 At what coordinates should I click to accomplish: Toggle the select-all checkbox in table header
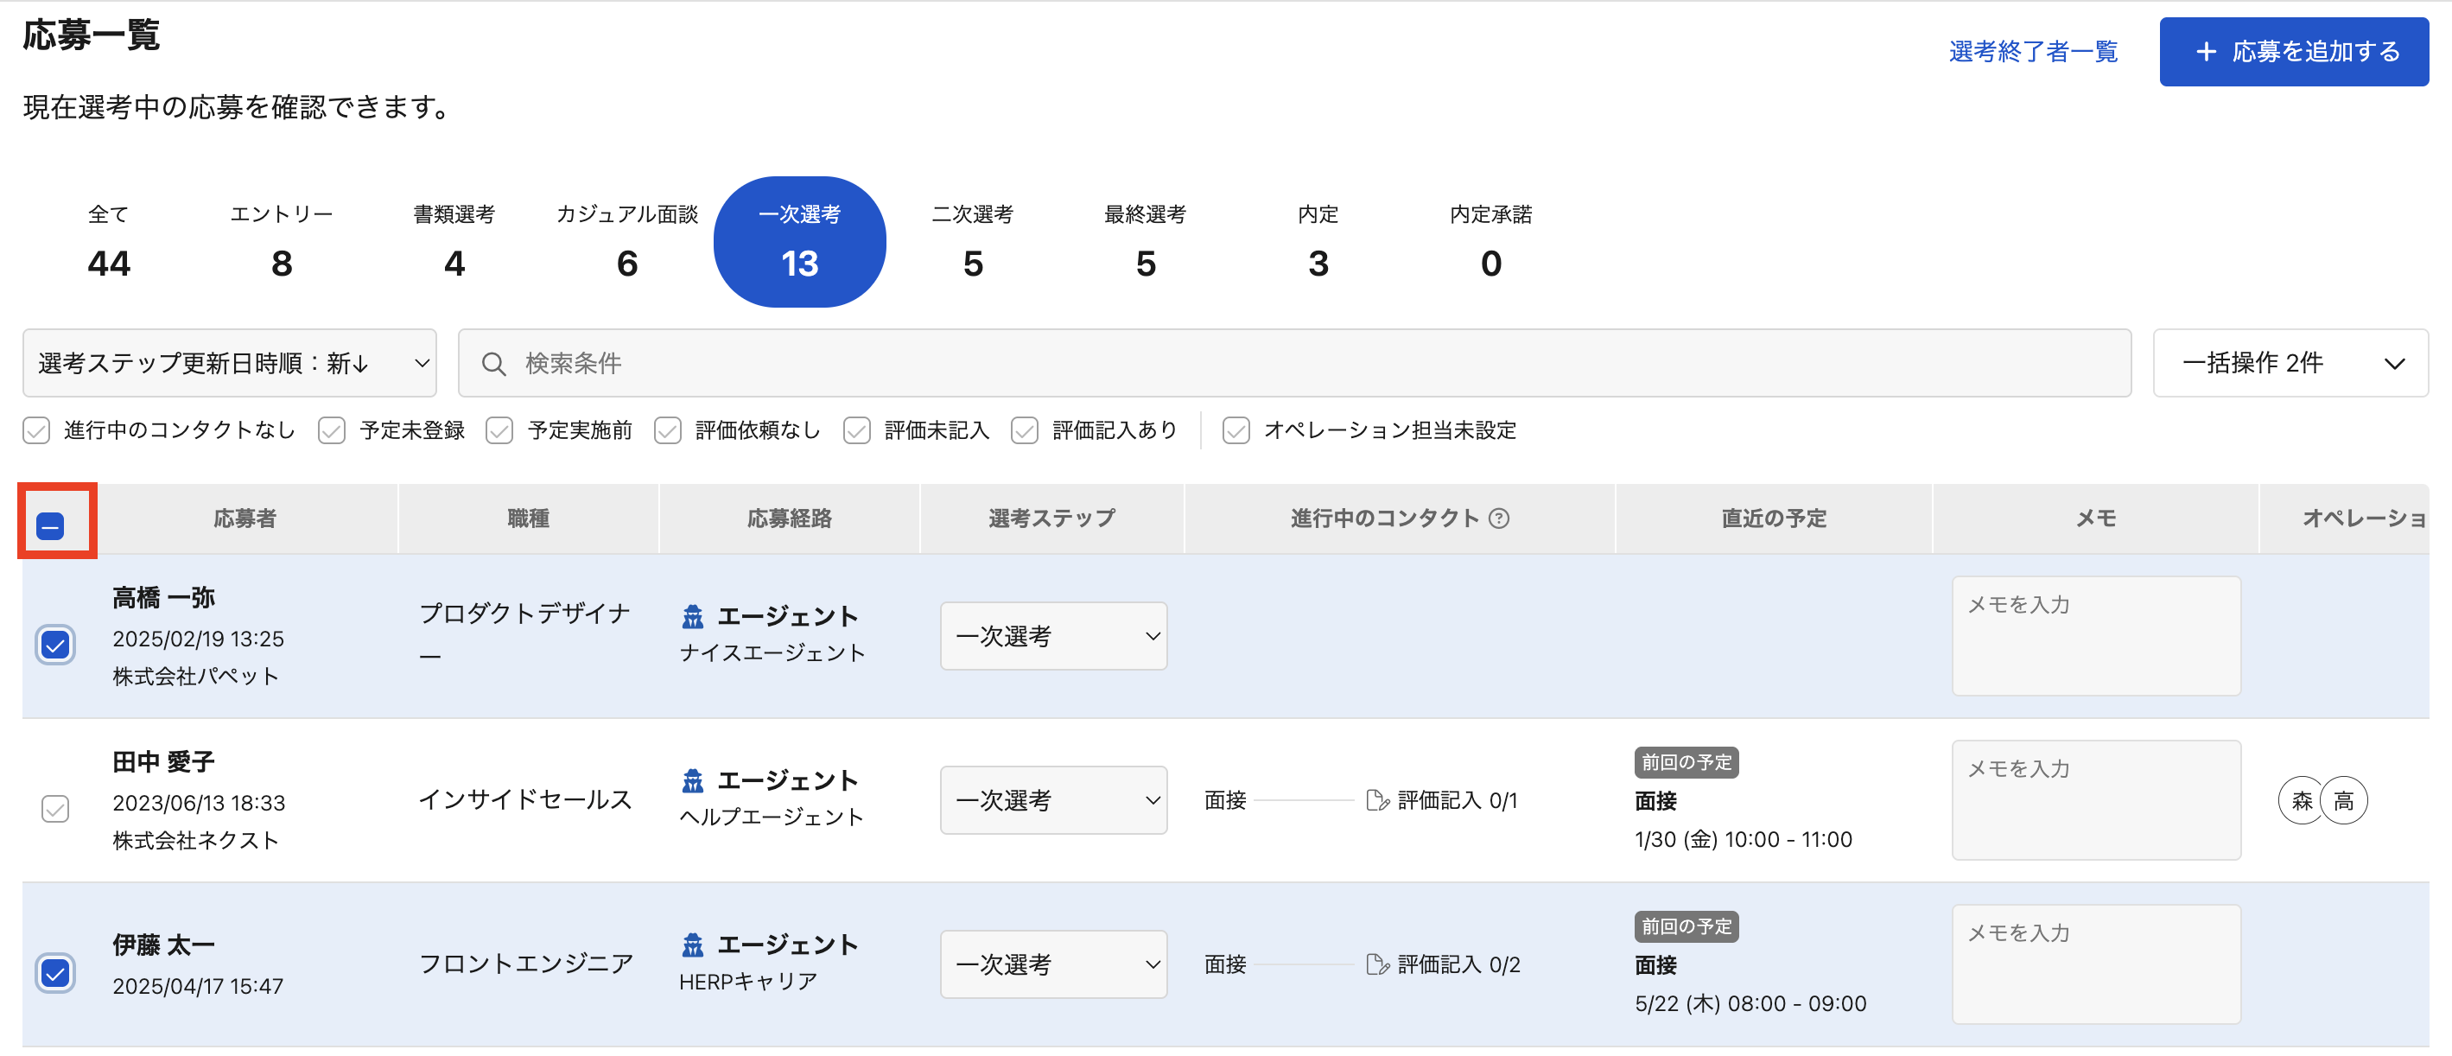click(x=50, y=525)
